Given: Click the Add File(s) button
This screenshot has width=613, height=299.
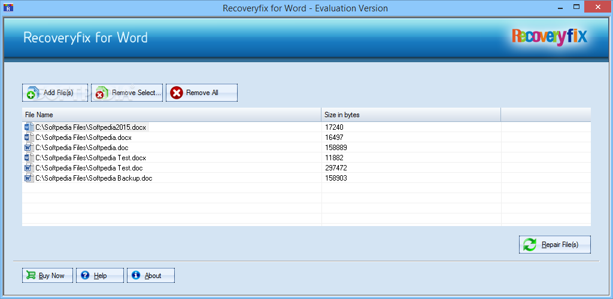Looking at the screenshot, I should coord(54,93).
